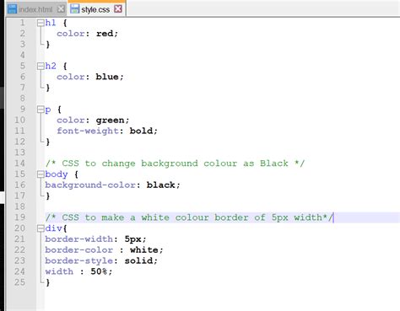Click the comment about background colour as Black

[175, 164]
